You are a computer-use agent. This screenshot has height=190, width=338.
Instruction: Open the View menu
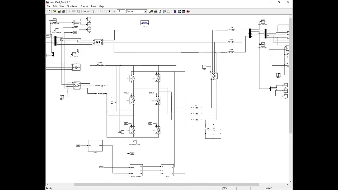tap(62, 6)
